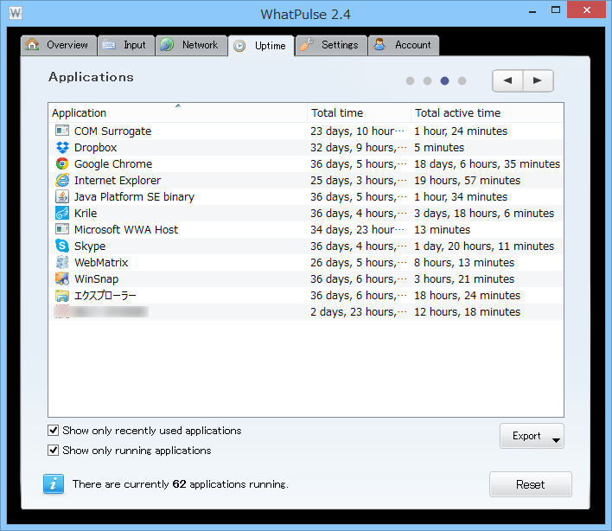Viewport: 612px width, 531px height.
Task: Open the Settings tab
Action: (x=331, y=45)
